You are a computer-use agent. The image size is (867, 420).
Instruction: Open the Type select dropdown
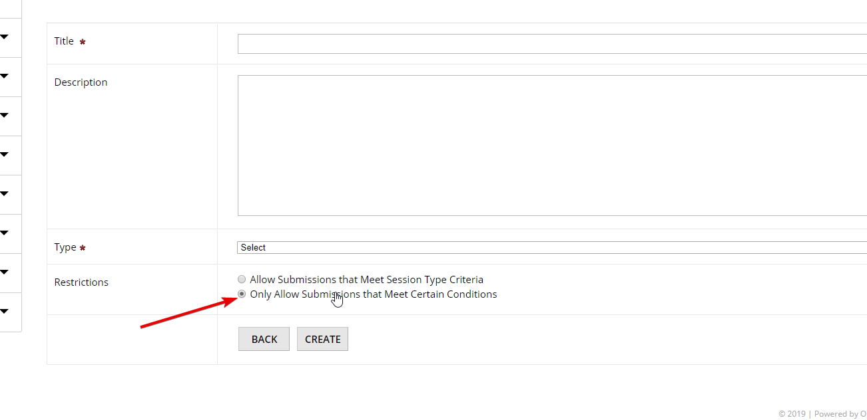(551, 248)
